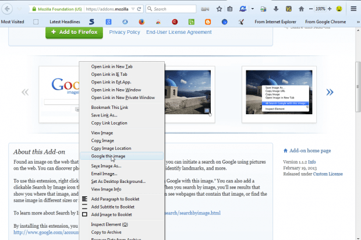Open the blue S bookmark

pos(91,22)
